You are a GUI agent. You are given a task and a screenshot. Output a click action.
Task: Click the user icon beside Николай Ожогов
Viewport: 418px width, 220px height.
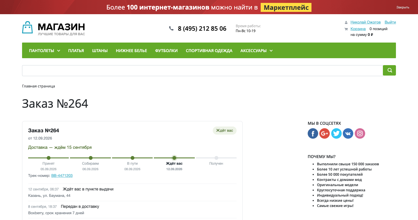point(346,22)
